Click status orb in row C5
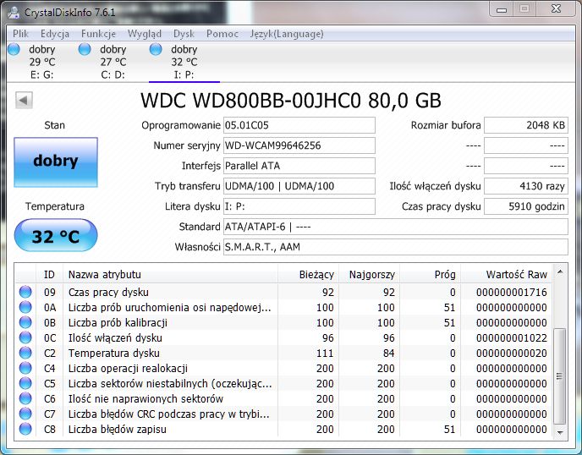This screenshot has width=582, height=455. click(x=25, y=383)
